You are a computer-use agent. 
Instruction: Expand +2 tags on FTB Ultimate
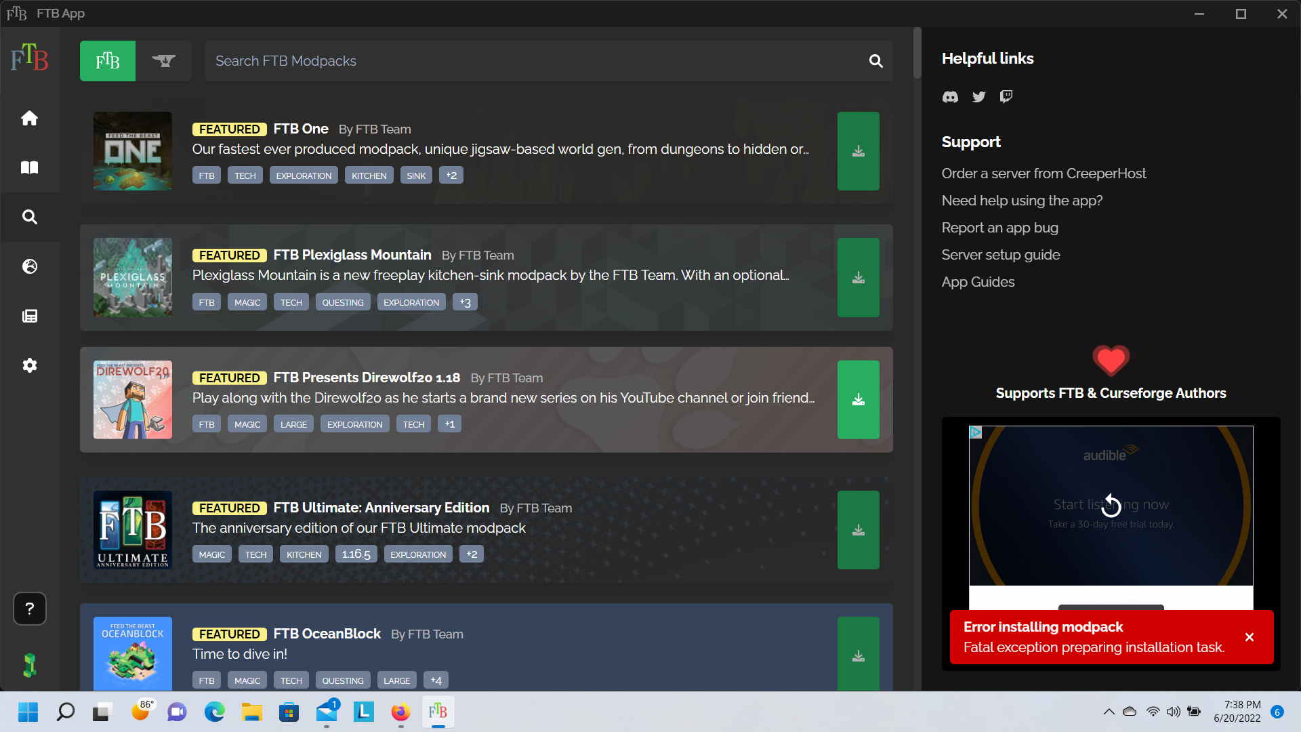click(x=472, y=554)
